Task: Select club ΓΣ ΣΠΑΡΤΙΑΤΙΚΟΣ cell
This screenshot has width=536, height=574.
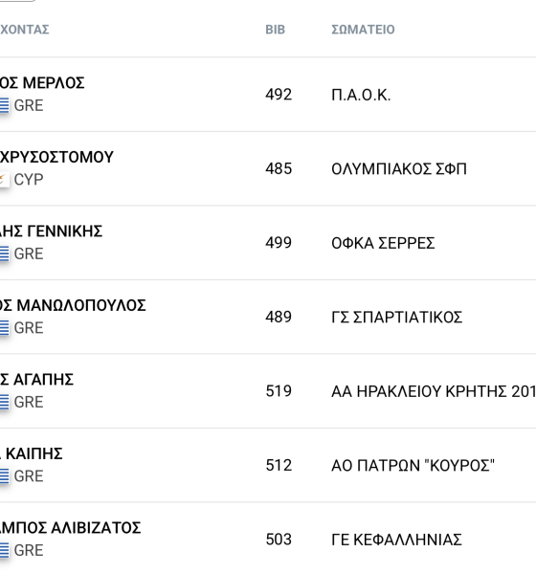Action: [x=397, y=318]
